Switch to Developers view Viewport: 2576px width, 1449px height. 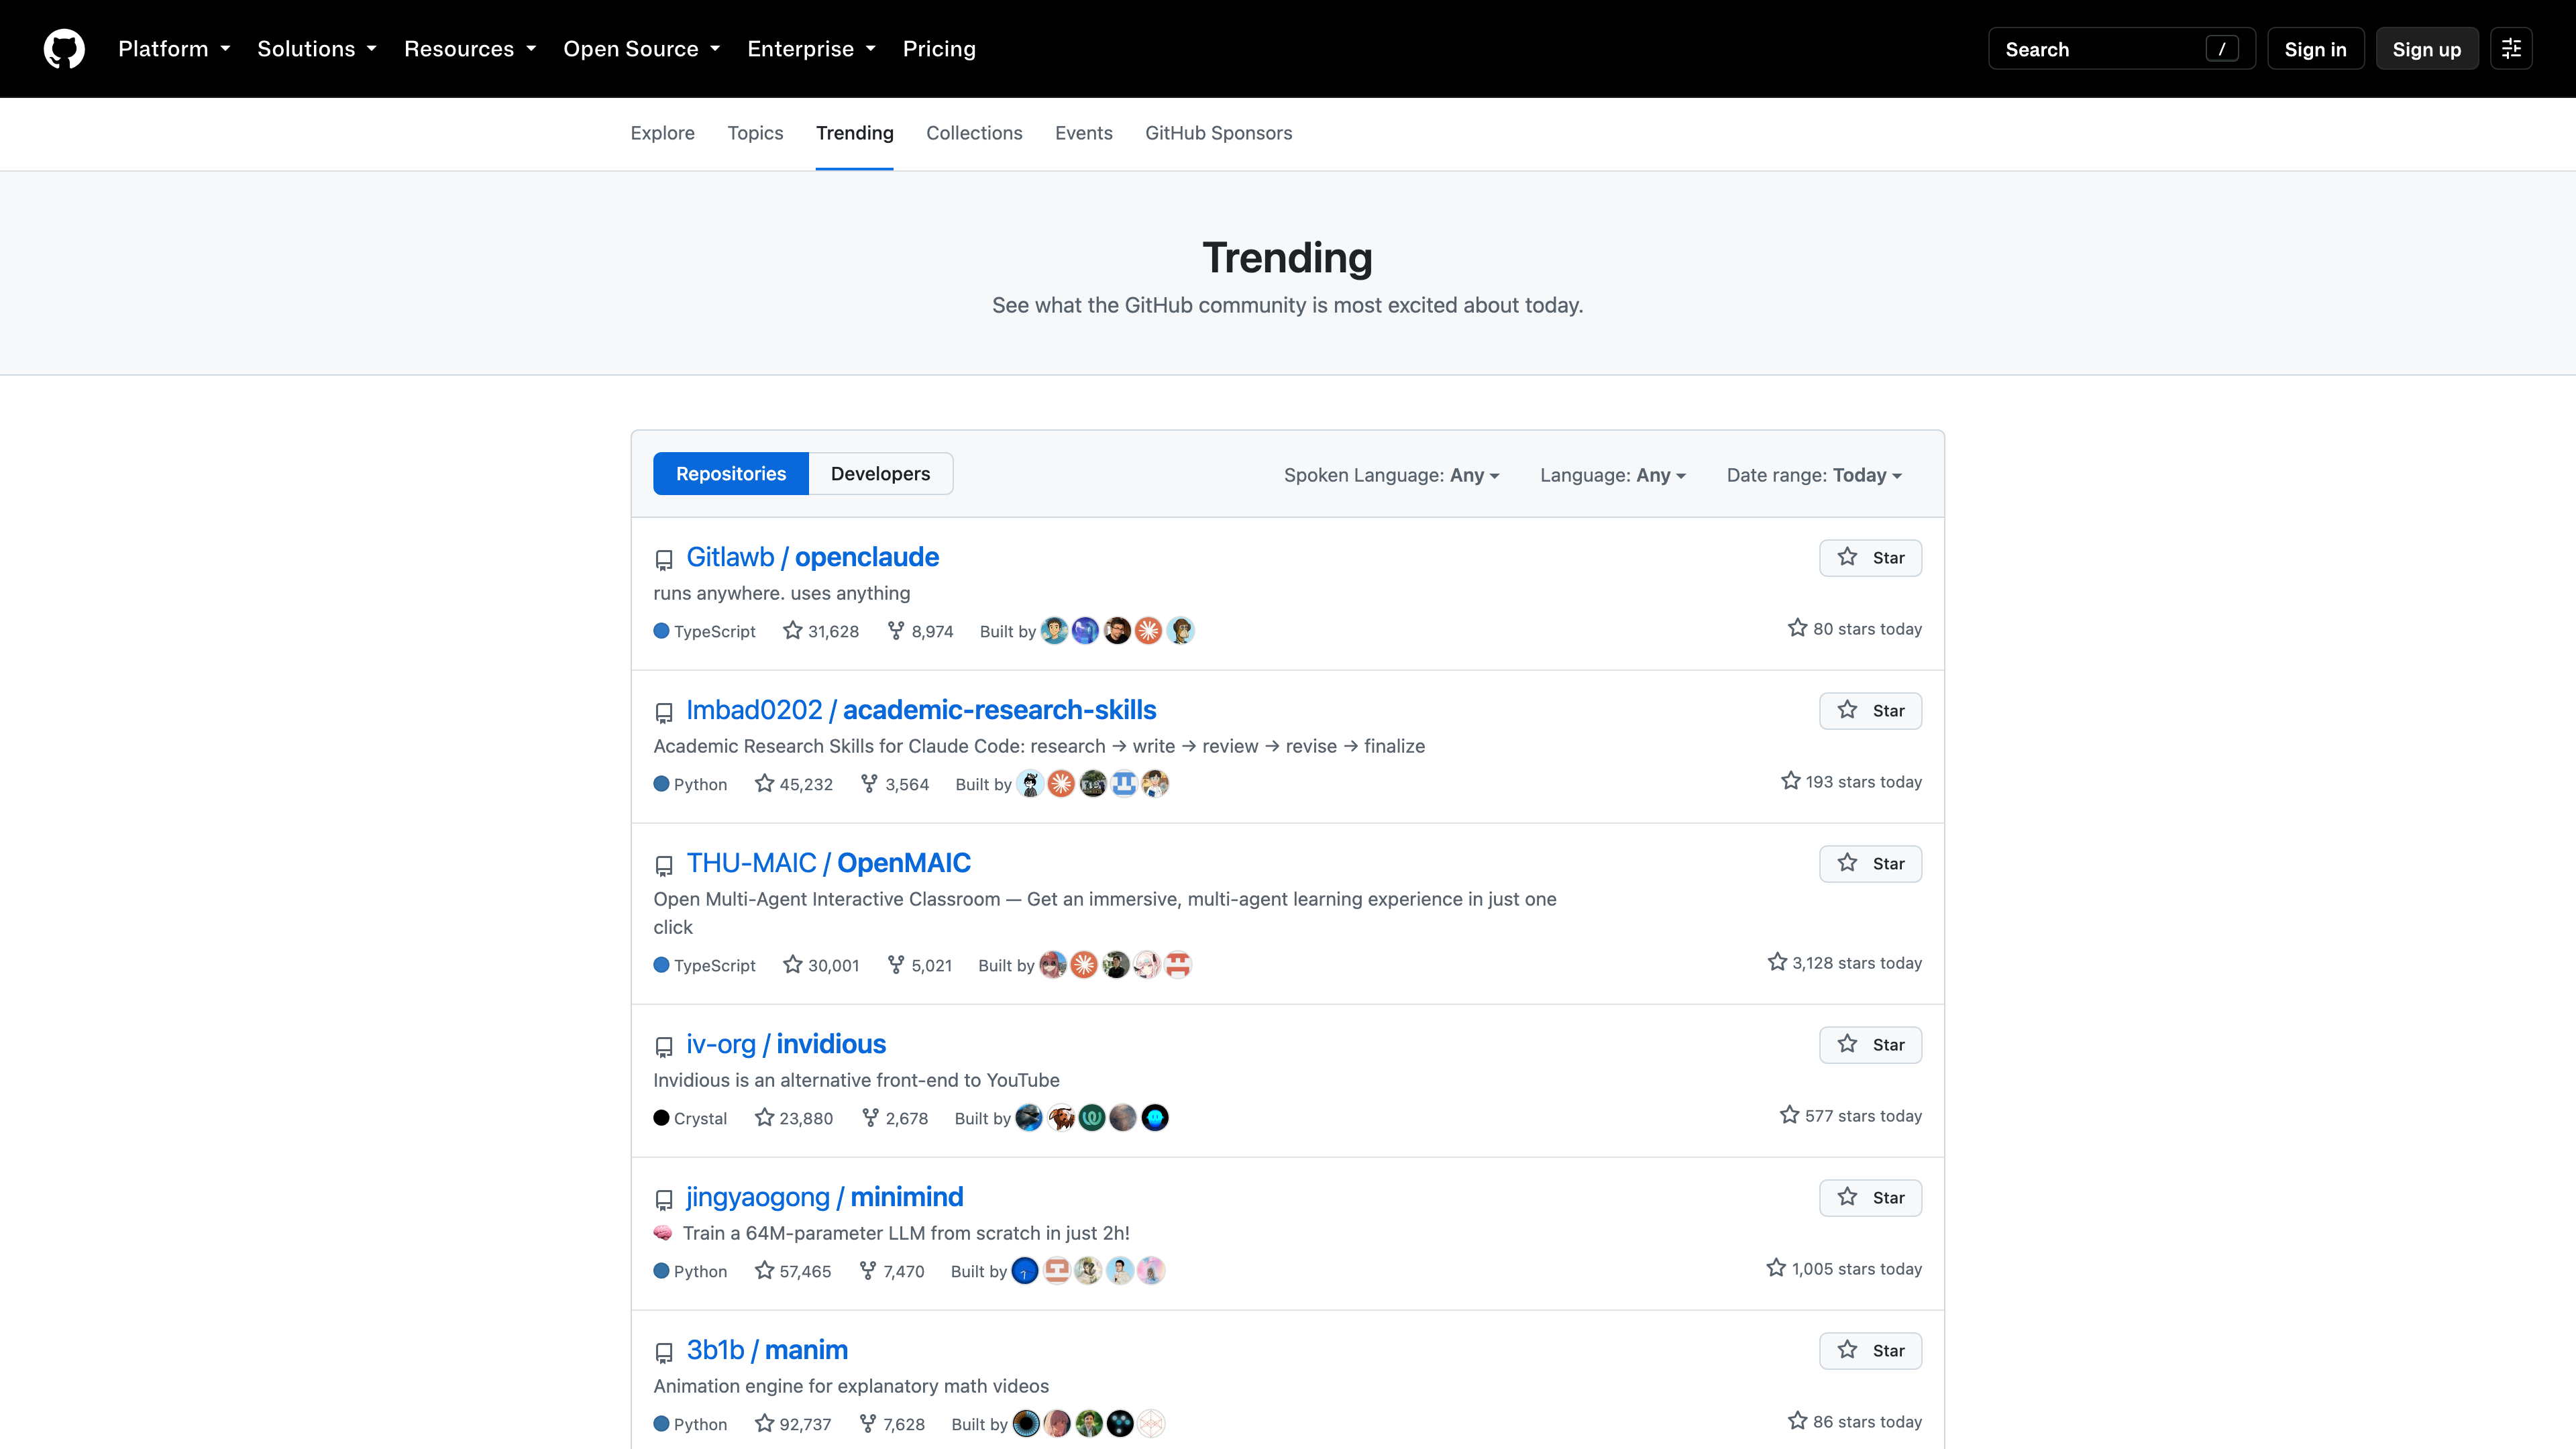click(880, 474)
